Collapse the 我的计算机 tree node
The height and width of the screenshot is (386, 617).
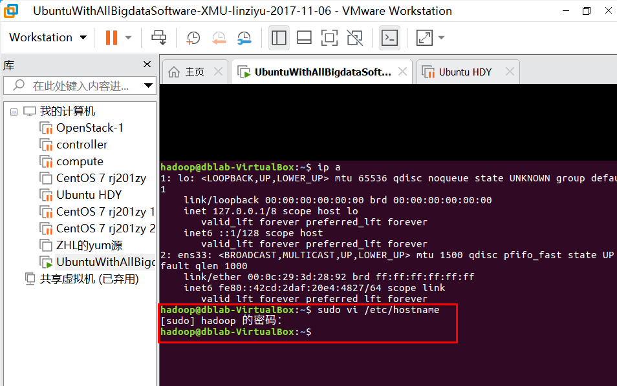coord(14,112)
